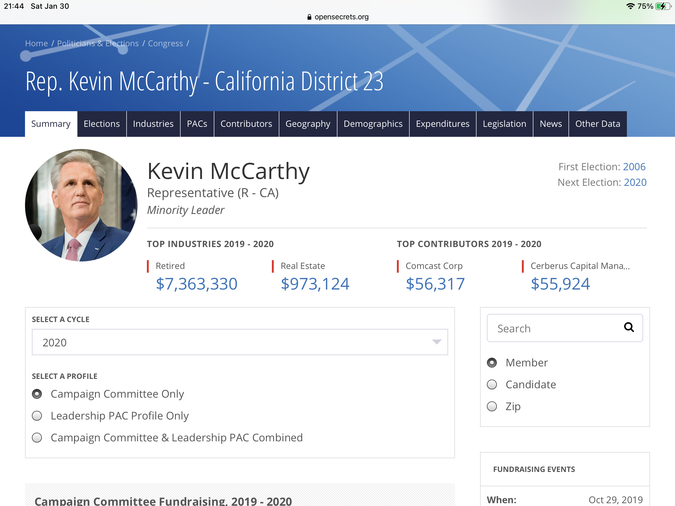Click the Politicians & Elections breadcrumb link
This screenshot has height=506, width=675.
(98, 43)
